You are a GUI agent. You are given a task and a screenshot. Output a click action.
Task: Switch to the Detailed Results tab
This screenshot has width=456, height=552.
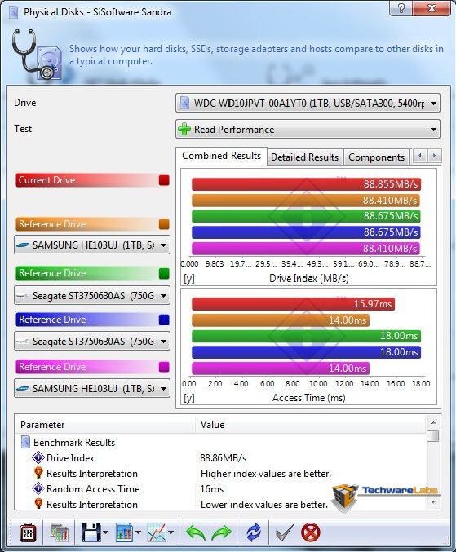(x=304, y=157)
